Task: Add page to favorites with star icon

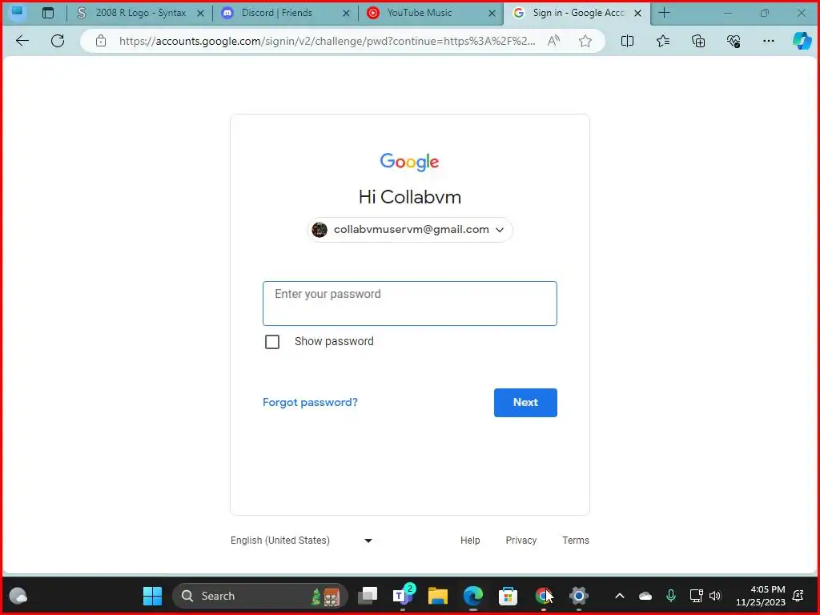Action: pos(585,41)
